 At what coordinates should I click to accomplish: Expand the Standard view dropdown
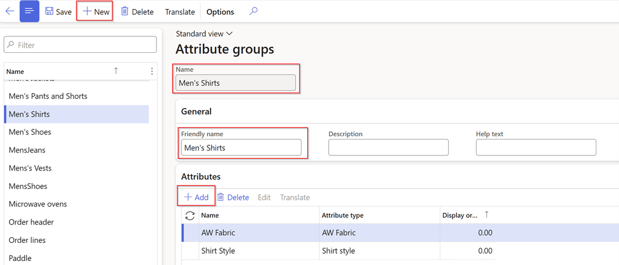pyautogui.click(x=204, y=33)
